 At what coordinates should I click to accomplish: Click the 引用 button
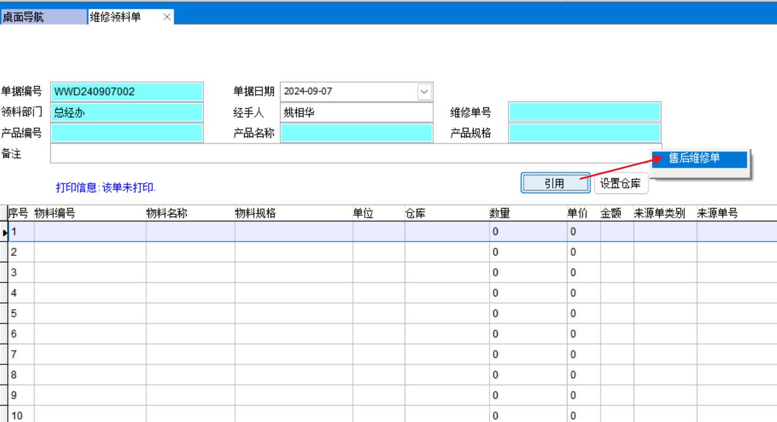(555, 183)
